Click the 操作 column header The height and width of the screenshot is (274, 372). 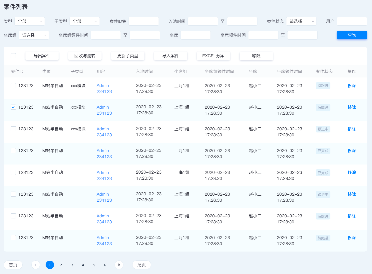click(352, 71)
